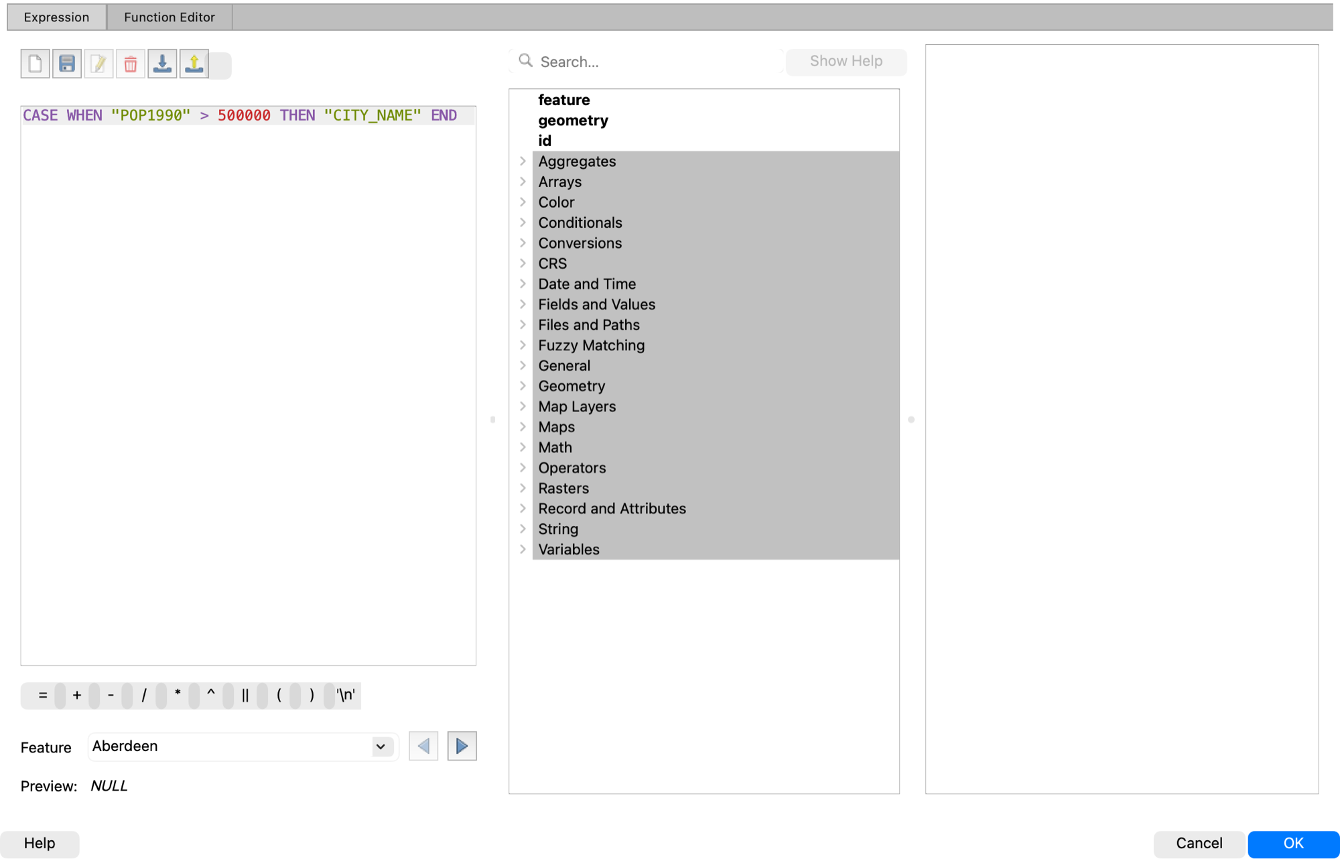Go to the previous feature with the left arrow
Viewport: 1340px width, 863px height.
(x=423, y=746)
